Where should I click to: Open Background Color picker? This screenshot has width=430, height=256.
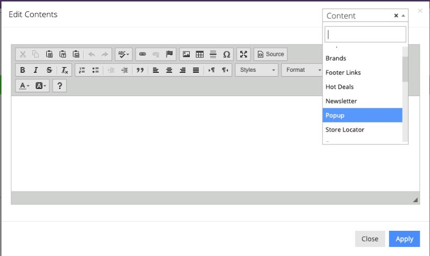41,86
